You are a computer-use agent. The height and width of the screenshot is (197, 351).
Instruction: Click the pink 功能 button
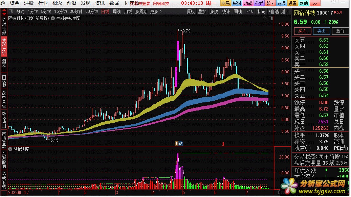click(248, 3)
